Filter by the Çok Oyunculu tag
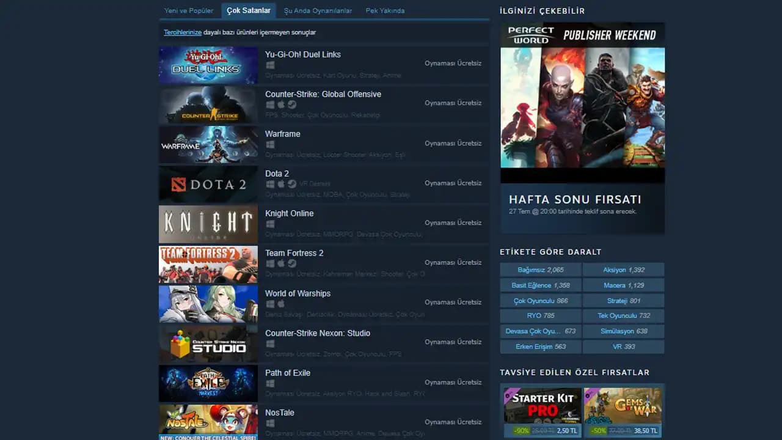 (540, 301)
